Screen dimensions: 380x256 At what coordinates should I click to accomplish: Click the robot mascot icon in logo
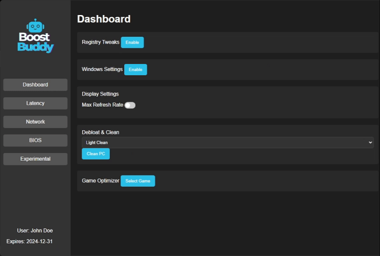coord(35,26)
